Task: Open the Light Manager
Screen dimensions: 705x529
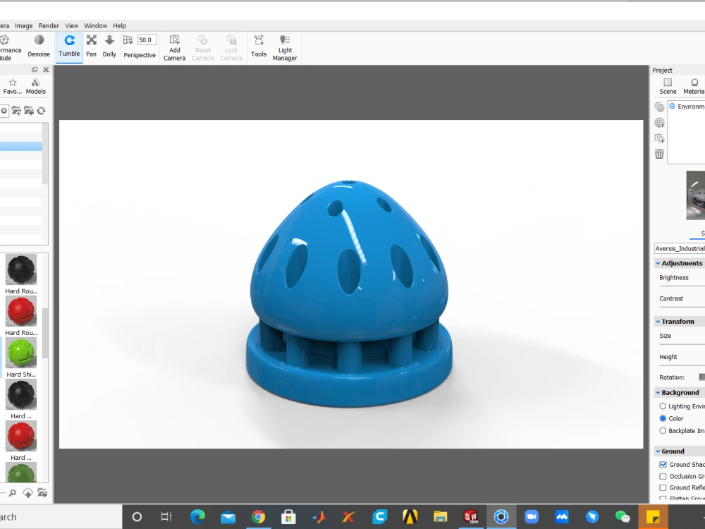Action: click(285, 48)
